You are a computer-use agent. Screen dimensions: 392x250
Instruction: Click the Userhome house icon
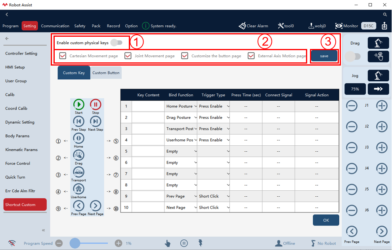point(78,189)
